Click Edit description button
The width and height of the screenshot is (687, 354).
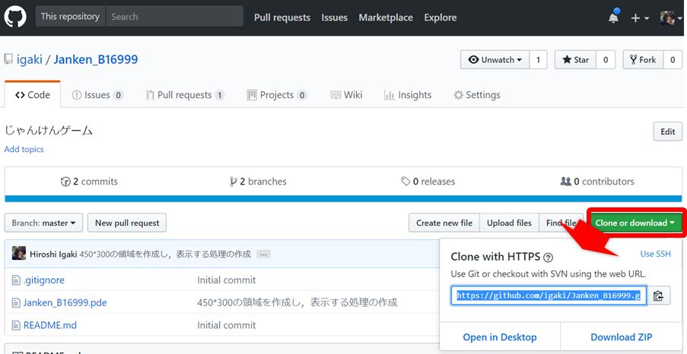668,131
